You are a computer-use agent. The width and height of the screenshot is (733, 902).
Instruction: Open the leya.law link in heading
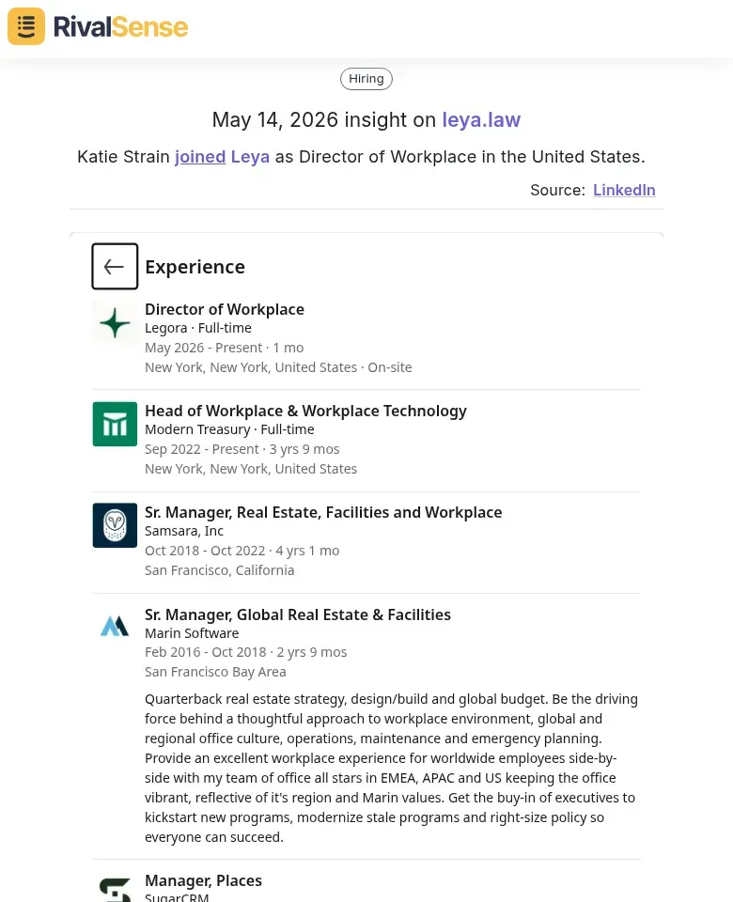coord(481,119)
